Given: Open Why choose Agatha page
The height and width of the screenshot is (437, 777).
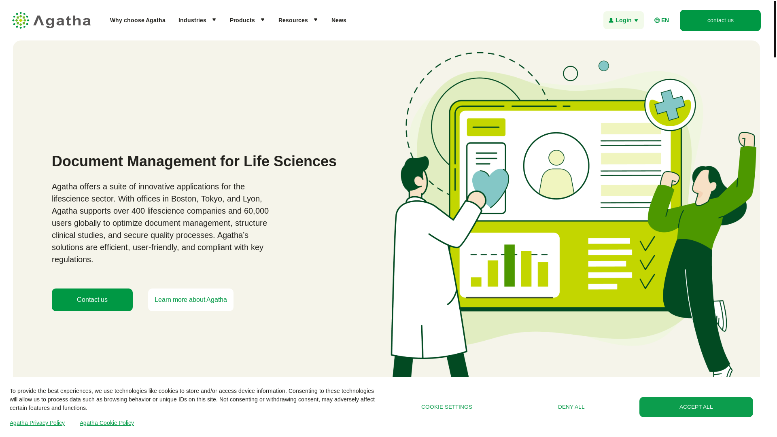Looking at the screenshot, I should (x=138, y=20).
